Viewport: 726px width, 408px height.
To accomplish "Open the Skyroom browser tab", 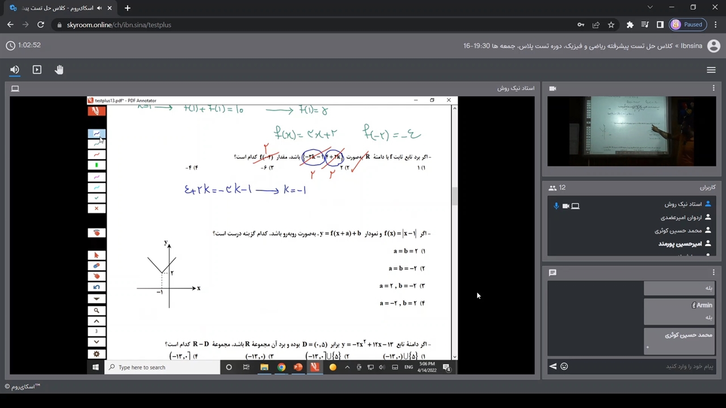I will (57, 8).
